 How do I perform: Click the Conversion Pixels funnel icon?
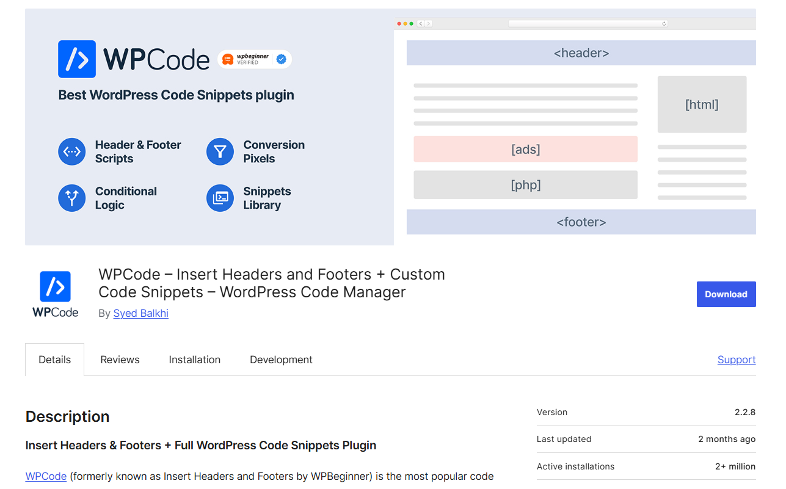pos(220,151)
